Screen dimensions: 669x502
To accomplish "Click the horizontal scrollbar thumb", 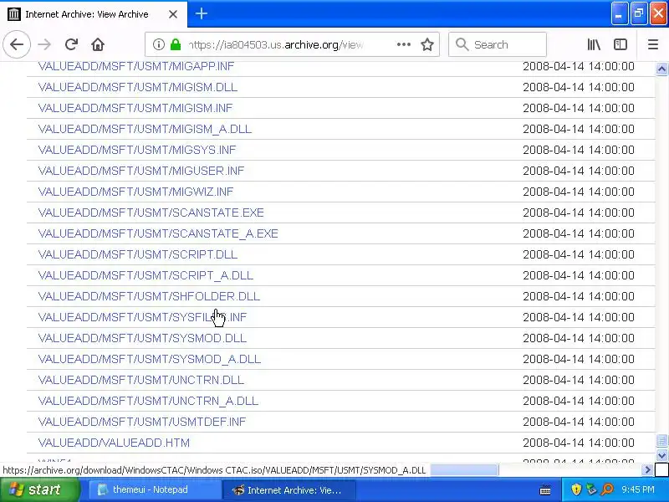I will click(464, 470).
